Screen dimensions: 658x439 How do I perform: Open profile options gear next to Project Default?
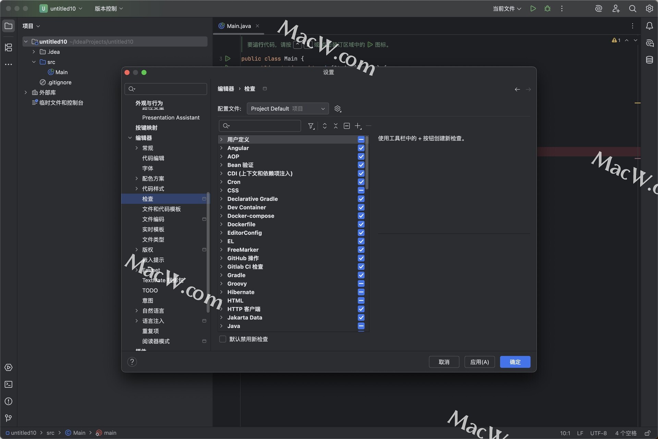point(338,109)
